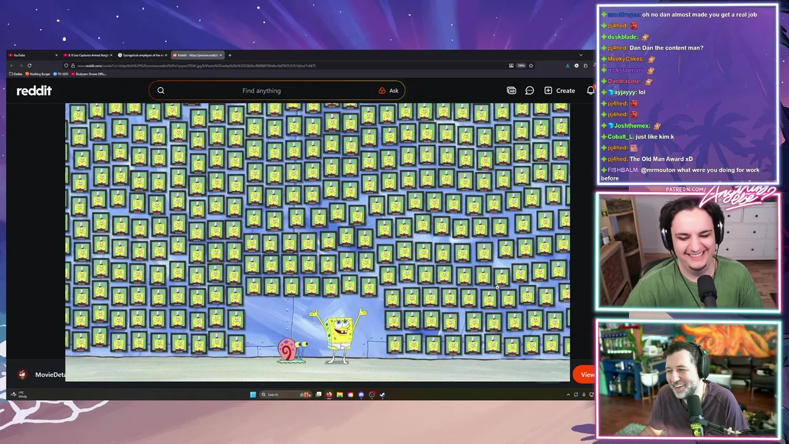Open Discord from the taskbar
The width and height of the screenshot is (789, 444).
pyautogui.click(x=361, y=395)
